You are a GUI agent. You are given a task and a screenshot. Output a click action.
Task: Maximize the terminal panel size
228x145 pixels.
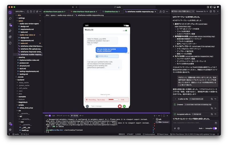(164, 116)
